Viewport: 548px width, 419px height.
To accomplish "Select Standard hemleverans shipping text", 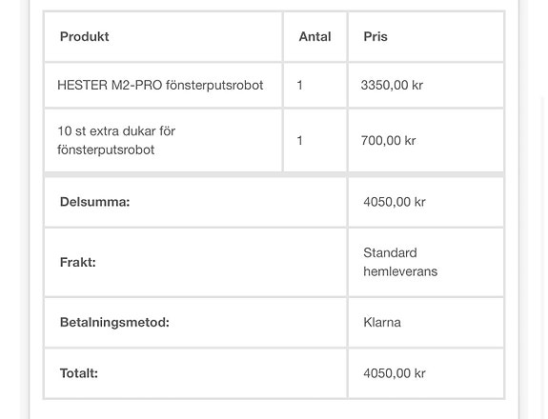I will (x=400, y=262).
